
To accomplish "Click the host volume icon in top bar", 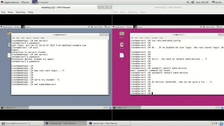I will coord(188,2).
